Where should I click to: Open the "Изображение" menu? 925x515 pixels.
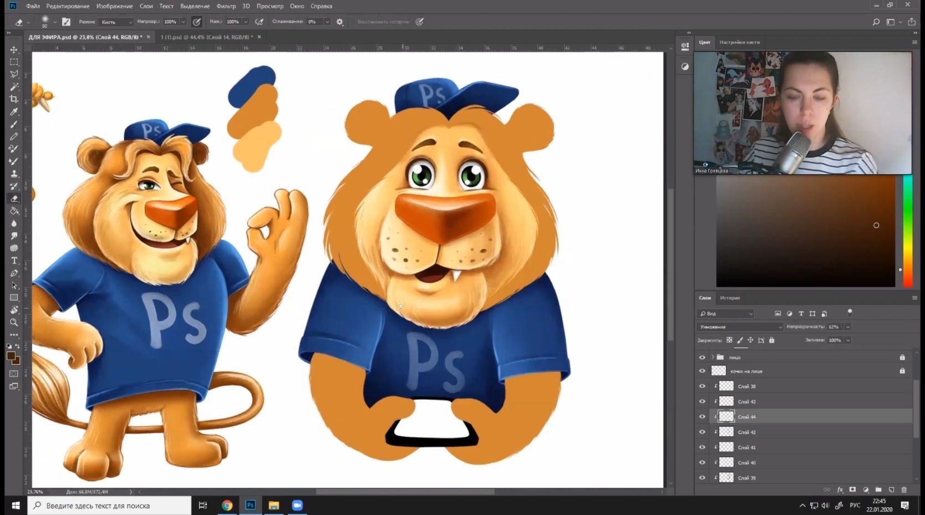114,6
